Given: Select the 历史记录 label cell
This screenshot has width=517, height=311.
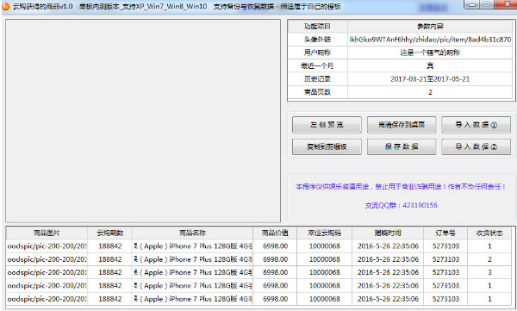Looking at the screenshot, I should coord(317,79).
